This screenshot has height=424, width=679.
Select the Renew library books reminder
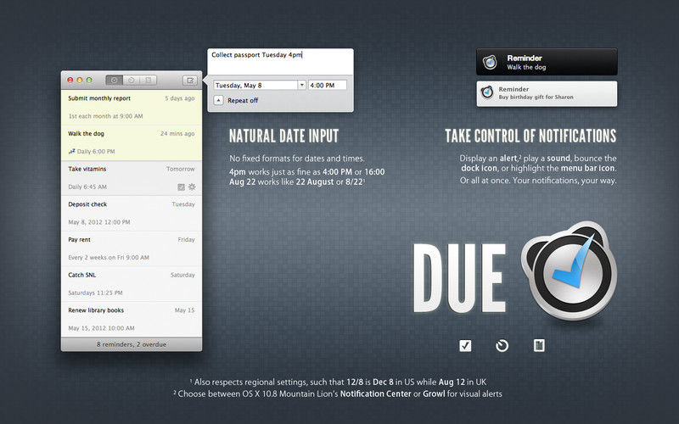point(132,320)
